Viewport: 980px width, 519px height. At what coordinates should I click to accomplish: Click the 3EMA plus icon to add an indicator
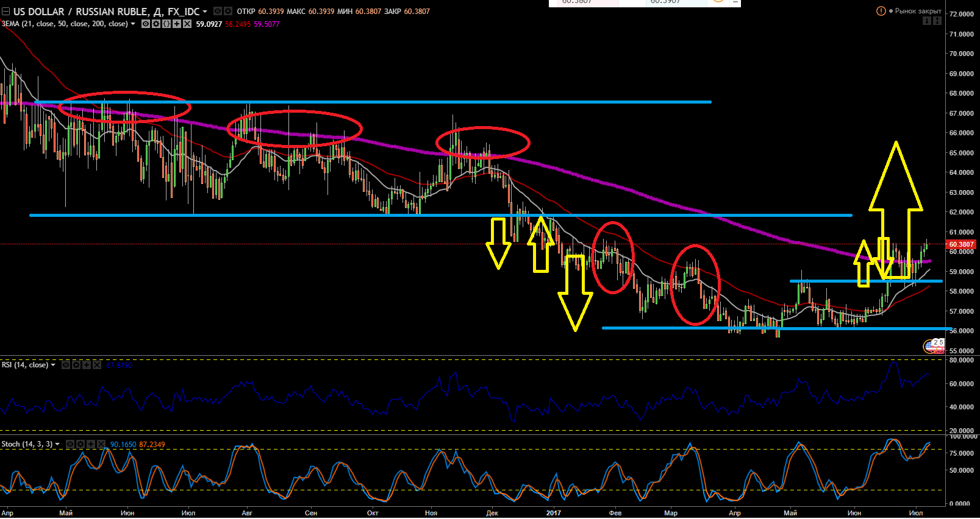[x=176, y=24]
